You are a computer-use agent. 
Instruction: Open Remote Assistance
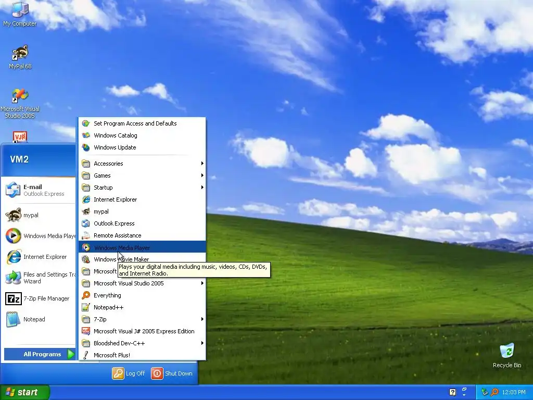coord(142,235)
